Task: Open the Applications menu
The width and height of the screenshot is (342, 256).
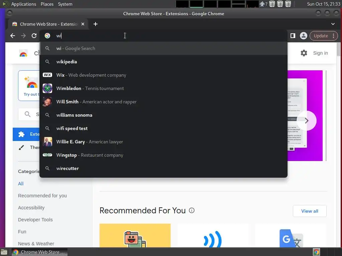Action: click(x=24, y=4)
